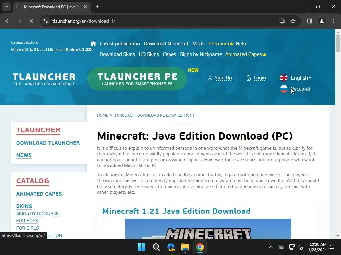Toggle the browser side panel
The width and height of the screenshot is (341, 255).
pos(310,21)
